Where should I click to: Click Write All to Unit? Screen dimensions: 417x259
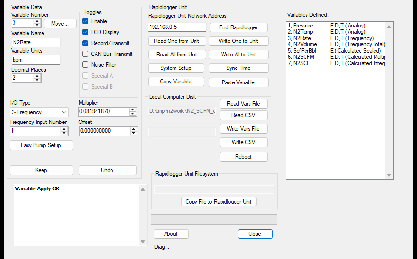coord(238,55)
